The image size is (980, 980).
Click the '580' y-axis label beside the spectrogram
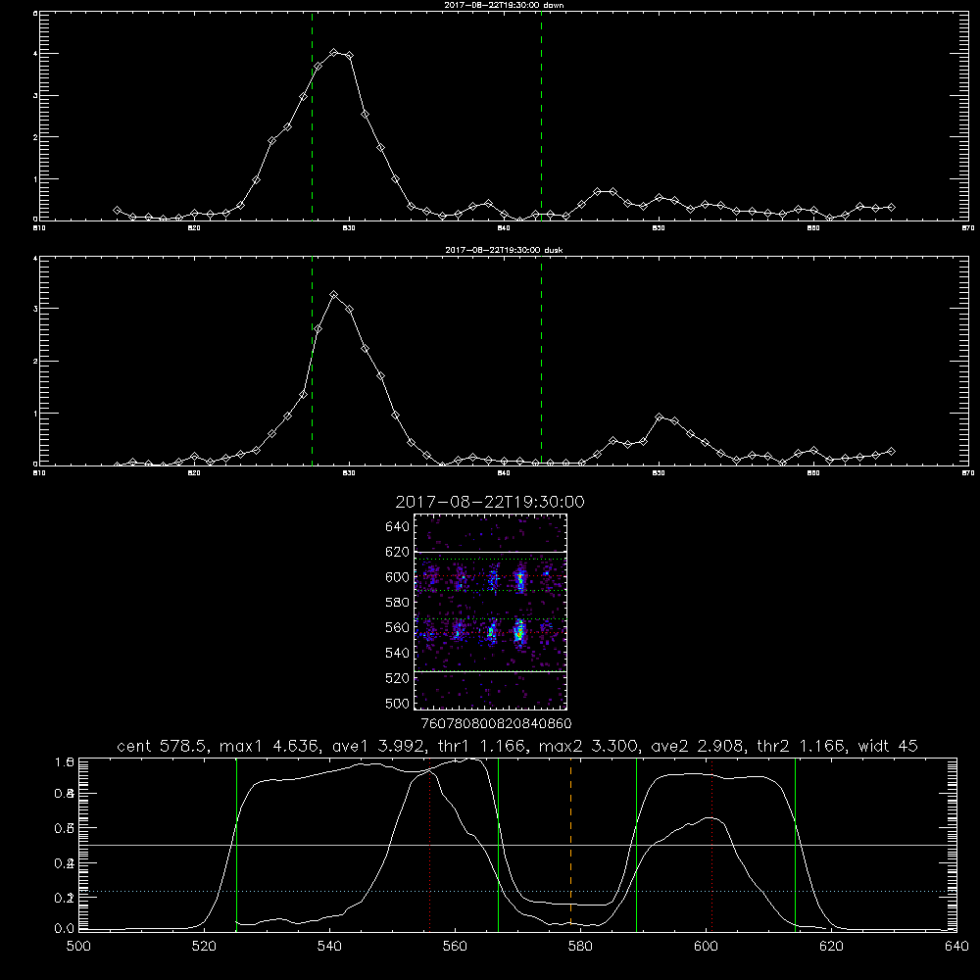(398, 603)
